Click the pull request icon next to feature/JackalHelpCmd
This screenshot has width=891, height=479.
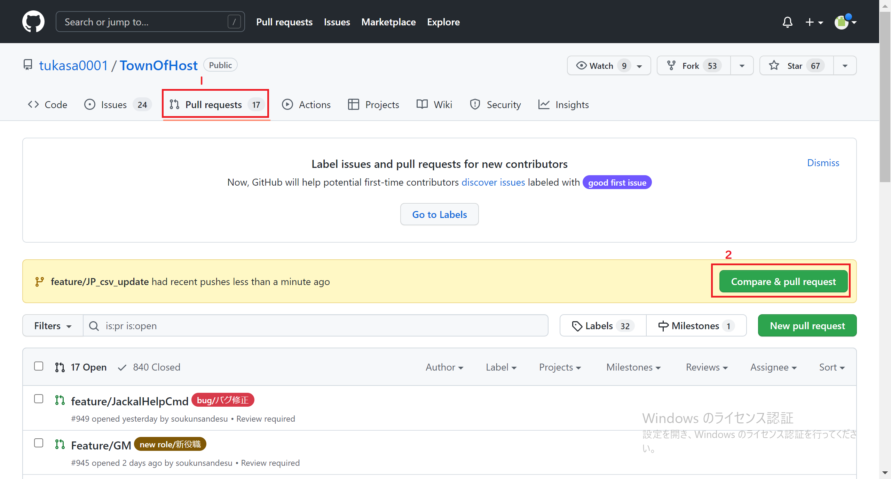(x=60, y=400)
